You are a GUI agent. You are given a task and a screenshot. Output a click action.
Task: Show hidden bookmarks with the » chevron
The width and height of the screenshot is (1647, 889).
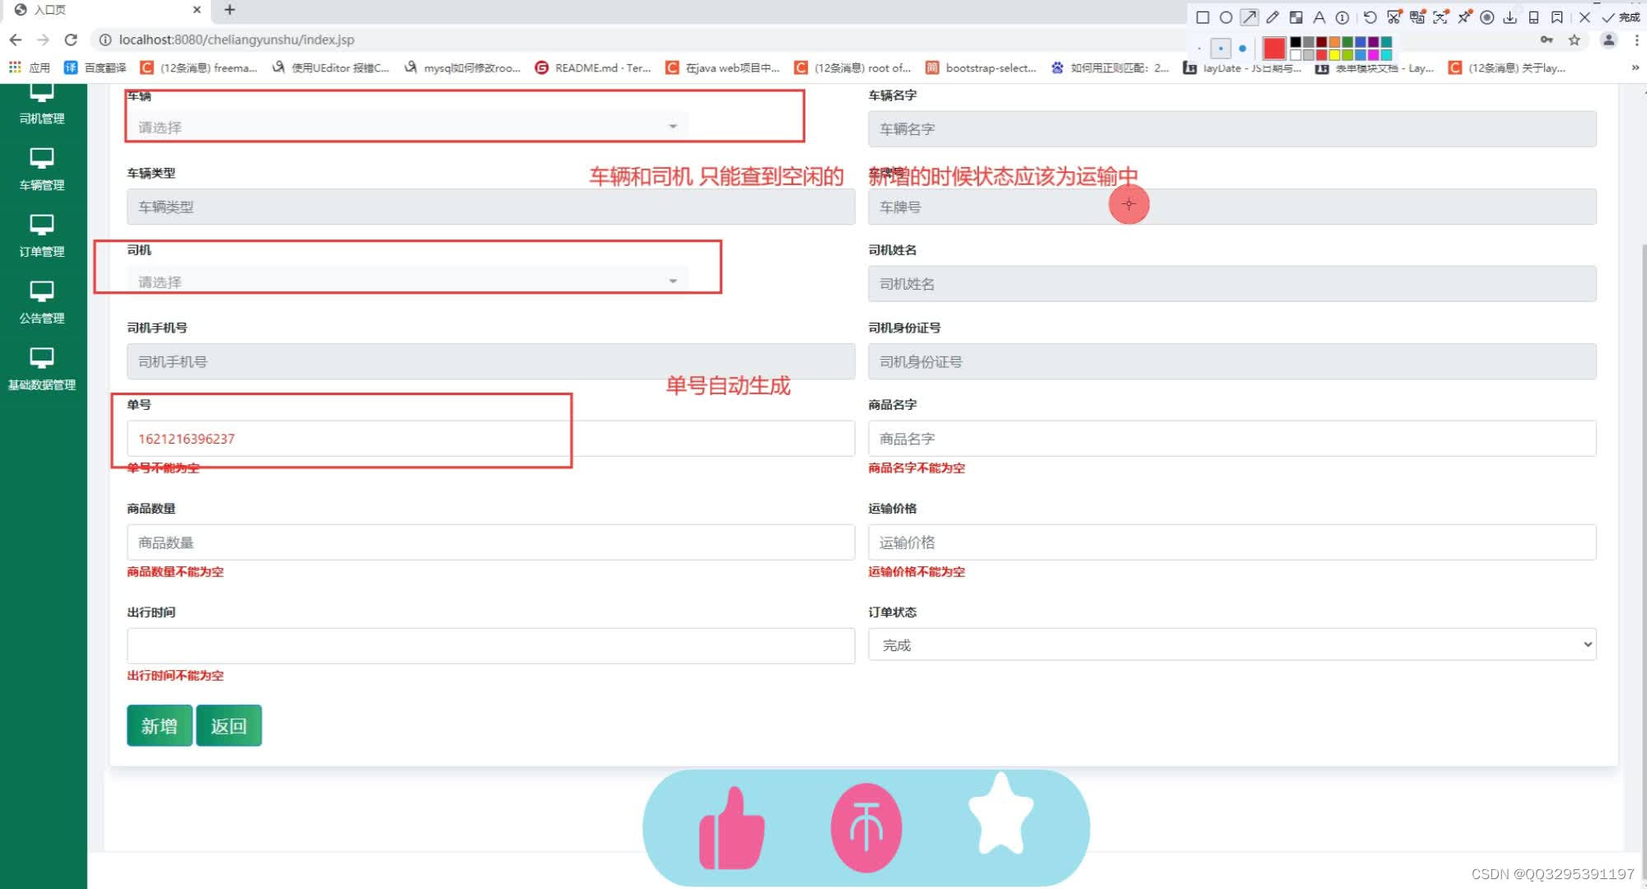click(1635, 67)
